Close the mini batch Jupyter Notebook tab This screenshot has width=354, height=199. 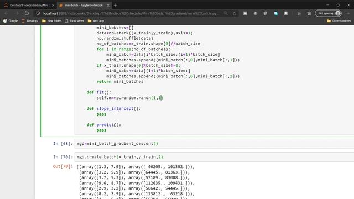coord(108,5)
